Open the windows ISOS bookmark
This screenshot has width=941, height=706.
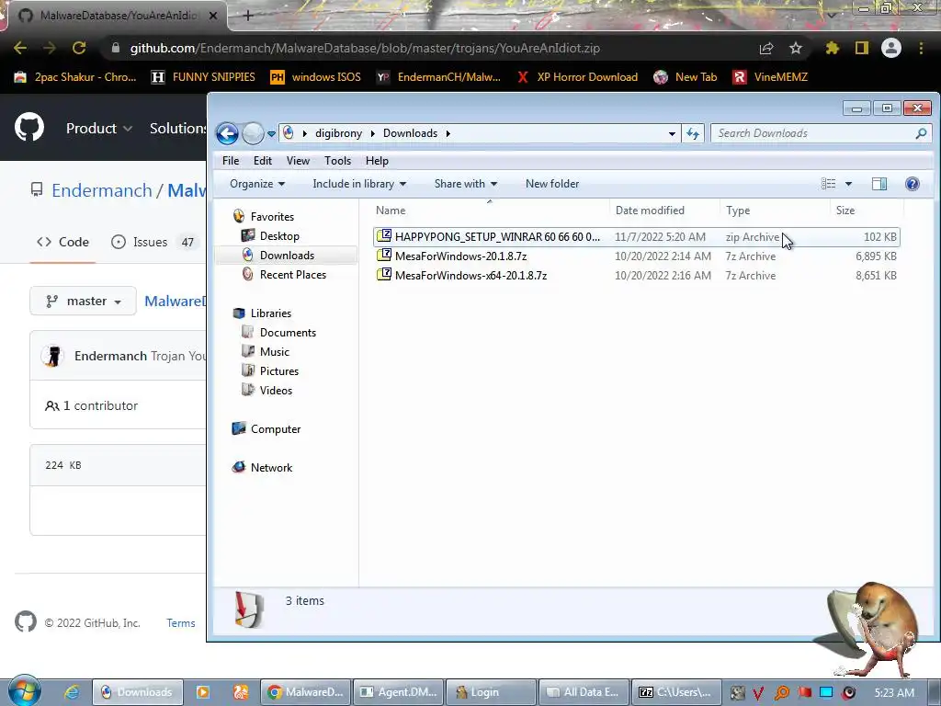[x=316, y=77]
